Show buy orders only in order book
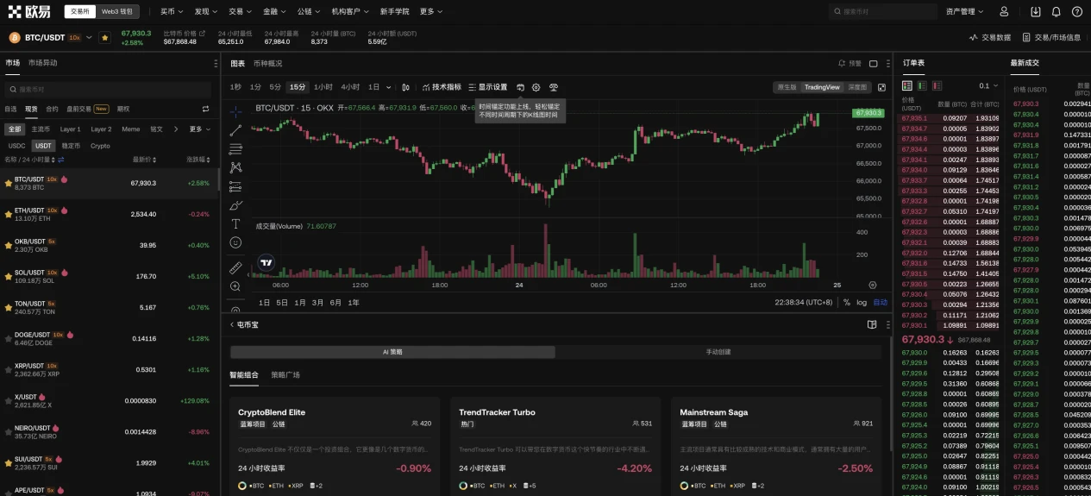The width and height of the screenshot is (1091, 496). click(922, 85)
